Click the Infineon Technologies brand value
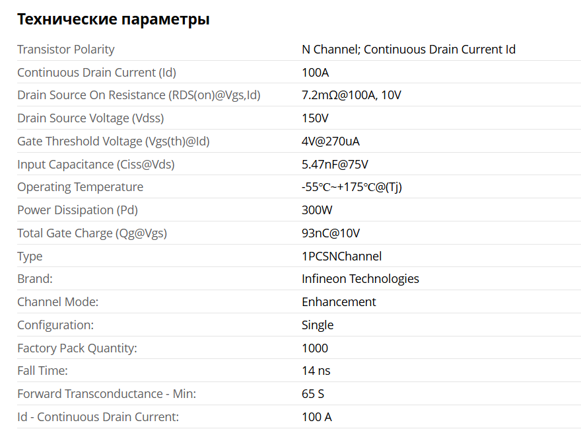Image resolution: width=581 pixels, height=435 pixels. click(360, 279)
